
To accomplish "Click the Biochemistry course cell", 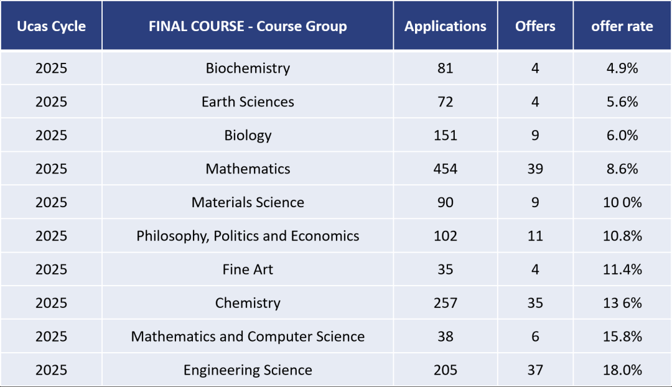I will [x=248, y=68].
